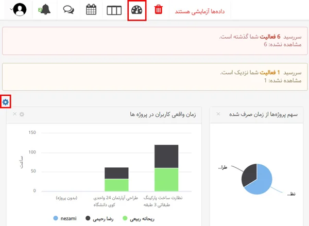Click the blue dashboard settings gear
Image resolution: width=309 pixels, height=226 pixels.
[x=6, y=102]
